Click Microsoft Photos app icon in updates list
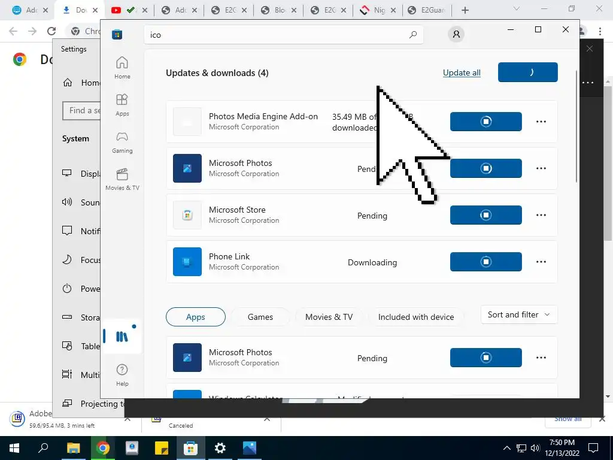 click(187, 168)
